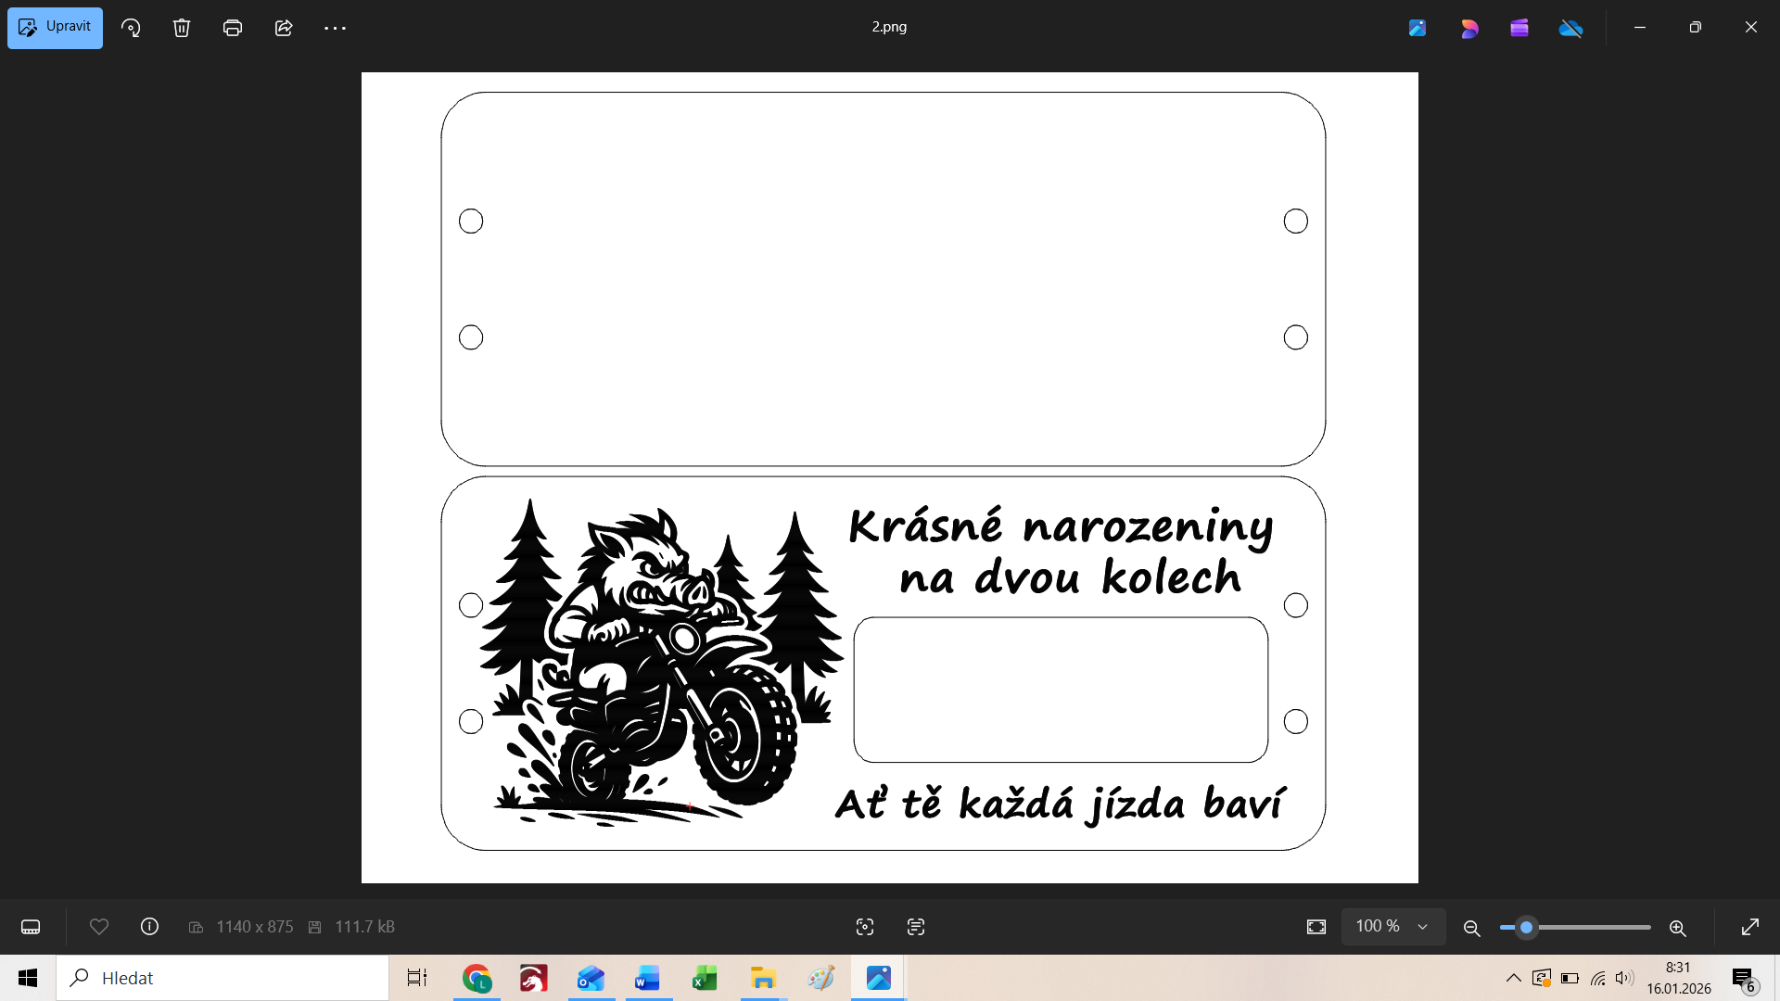The width and height of the screenshot is (1780, 1001).
Task: Toggle favorite with the heart icon
Action: (99, 927)
